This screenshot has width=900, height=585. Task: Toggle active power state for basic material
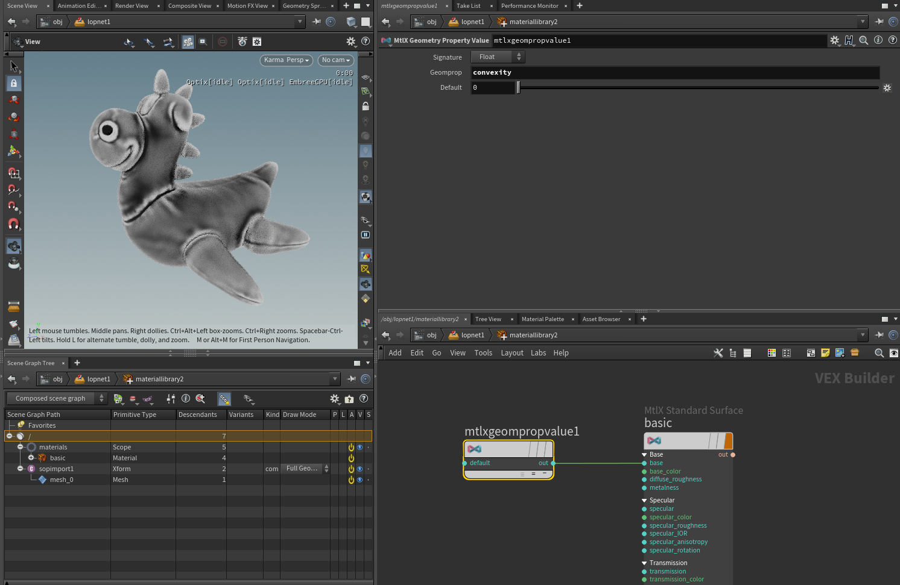351,458
